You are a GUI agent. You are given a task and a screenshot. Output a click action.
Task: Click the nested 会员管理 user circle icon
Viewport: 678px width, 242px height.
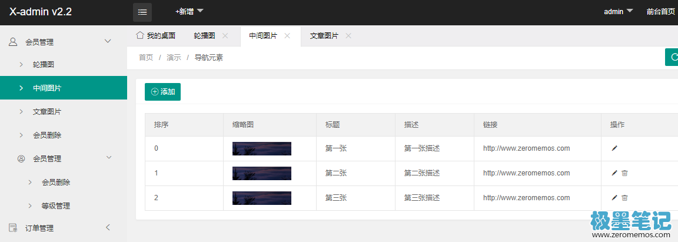tap(21, 159)
